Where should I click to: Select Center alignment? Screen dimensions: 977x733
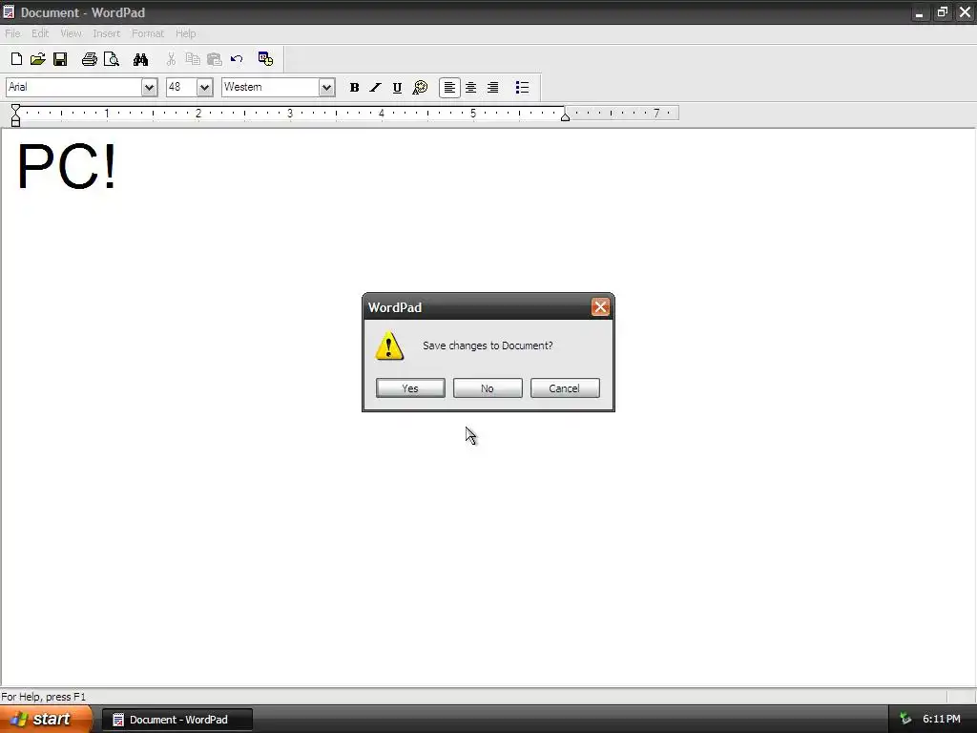[x=471, y=87]
